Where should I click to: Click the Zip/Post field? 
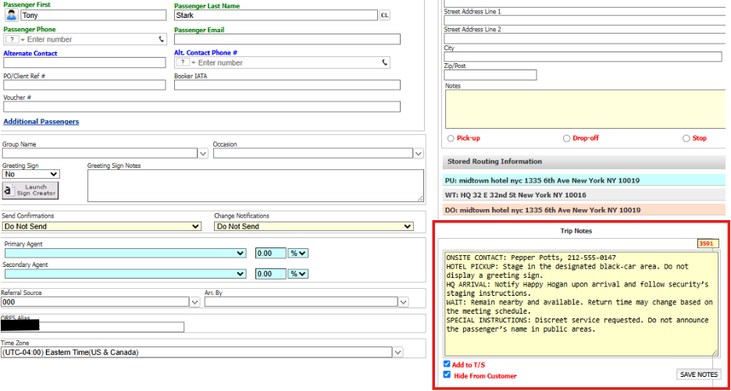coord(490,75)
